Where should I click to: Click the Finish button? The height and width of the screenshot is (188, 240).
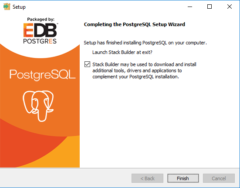[x=183, y=178]
